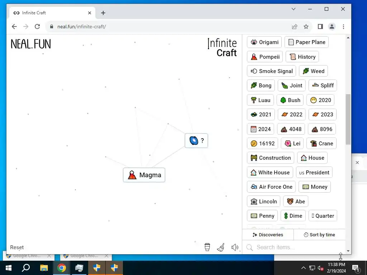
Task: Pick the Abe bear item
Action: (x=296, y=201)
